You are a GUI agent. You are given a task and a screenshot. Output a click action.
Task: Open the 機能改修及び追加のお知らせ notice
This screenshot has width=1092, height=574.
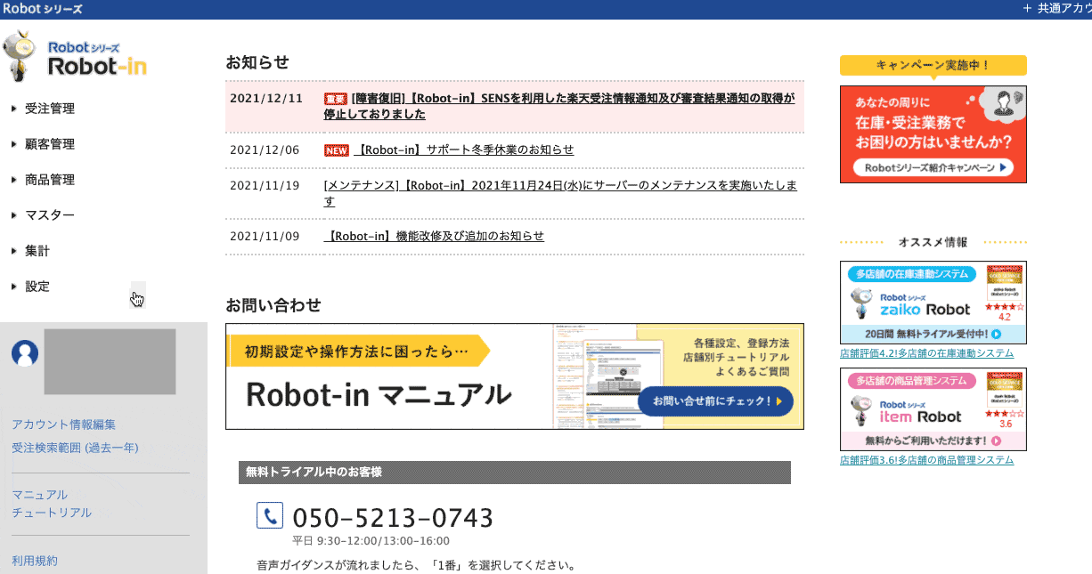coord(434,236)
